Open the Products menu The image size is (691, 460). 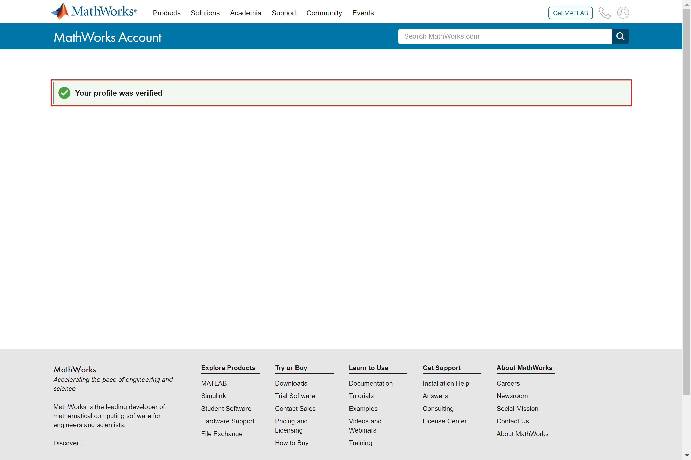tap(167, 13)
